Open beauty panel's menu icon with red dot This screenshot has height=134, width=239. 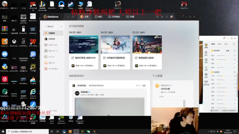click(224, 38)
